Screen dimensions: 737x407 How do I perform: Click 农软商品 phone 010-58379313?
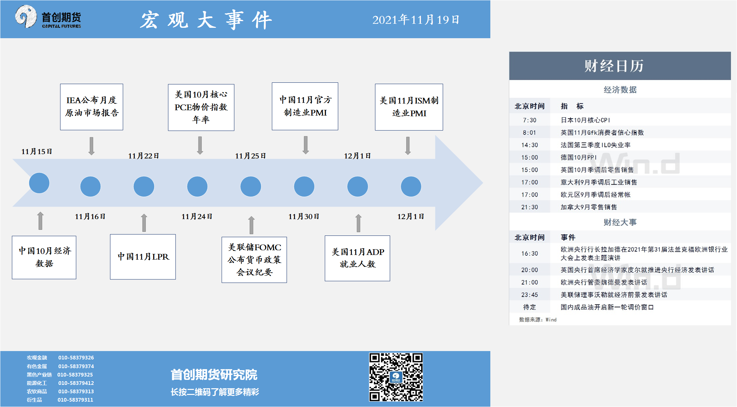(x=76, y=391)
